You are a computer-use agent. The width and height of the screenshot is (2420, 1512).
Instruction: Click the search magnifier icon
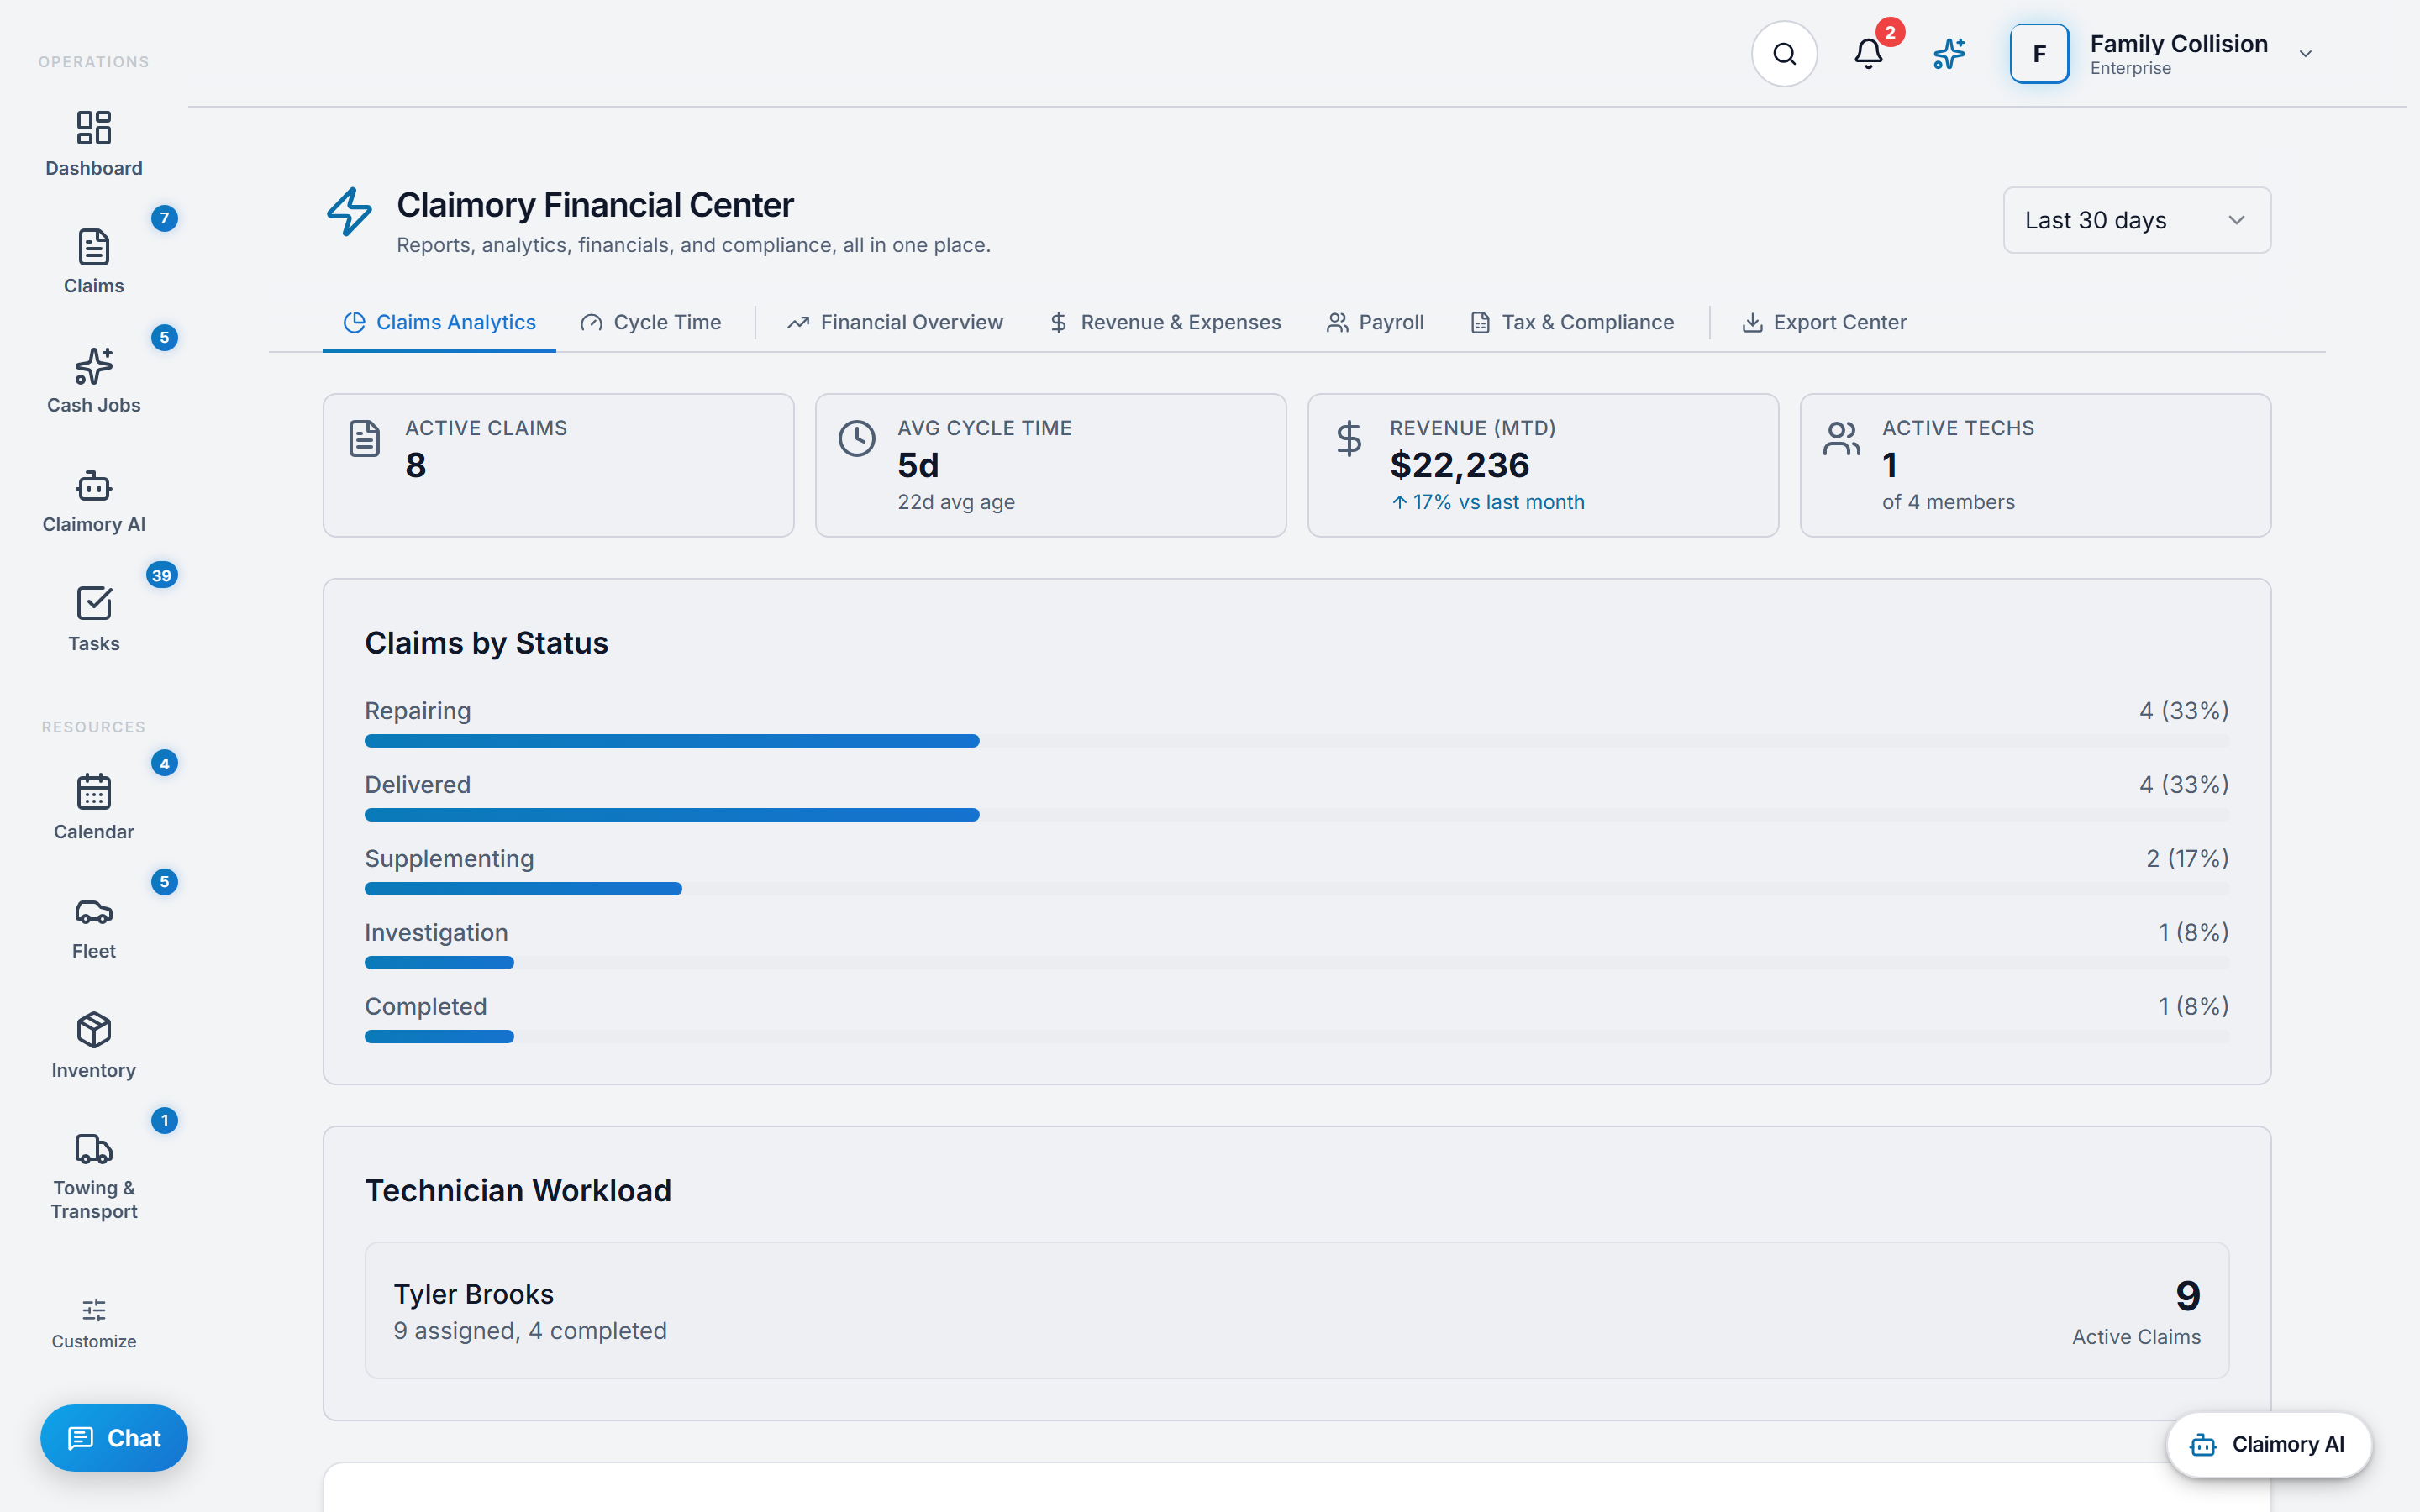(1784, 54)
